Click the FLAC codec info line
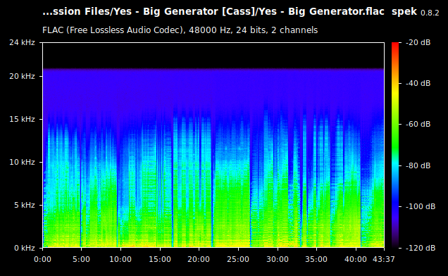The height and width of the screenshot is (276, 448). click(180, 30)
